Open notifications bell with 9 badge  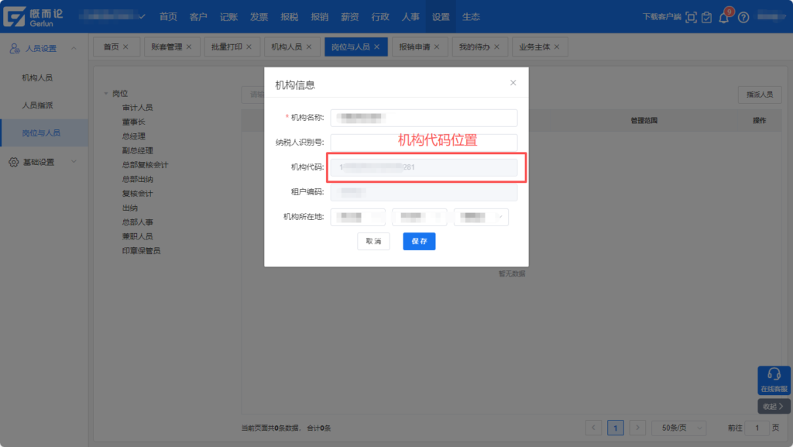point(724,18)
